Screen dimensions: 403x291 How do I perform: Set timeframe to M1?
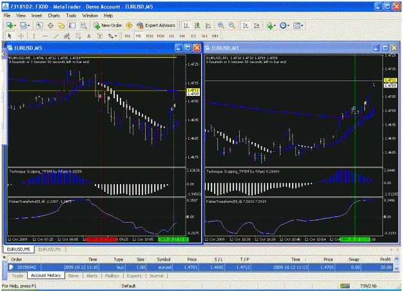(x=128, y=36)
